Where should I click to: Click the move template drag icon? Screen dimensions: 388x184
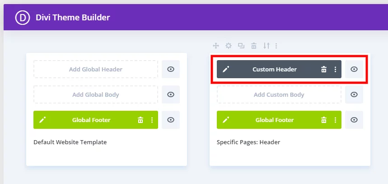(x=216, y=46)
